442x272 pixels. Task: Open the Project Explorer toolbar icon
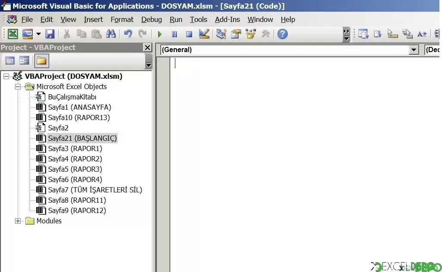click(x=221, y=34)
